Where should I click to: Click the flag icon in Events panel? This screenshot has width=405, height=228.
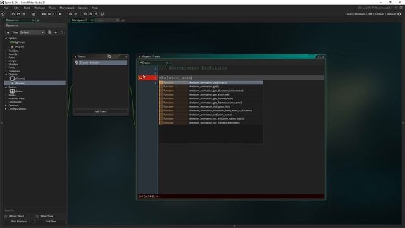click(109, 56)
